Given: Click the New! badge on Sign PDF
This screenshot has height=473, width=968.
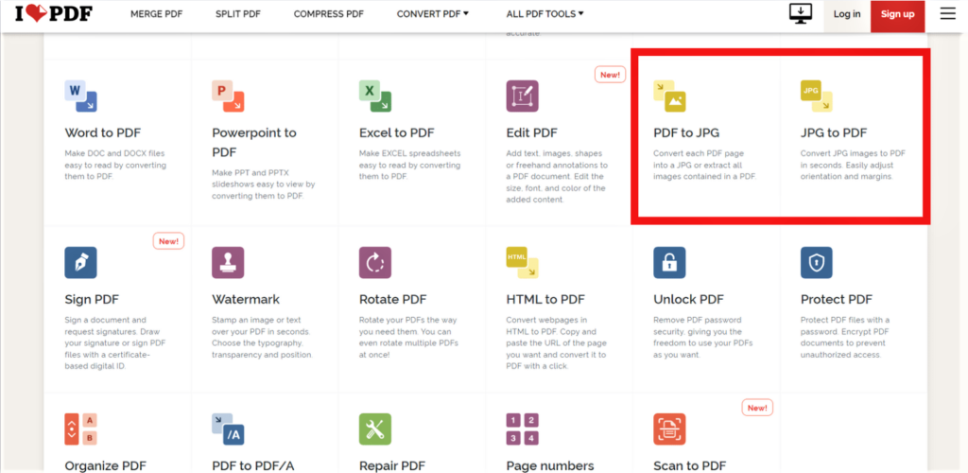Looking at the screenshot, I should (168, 241).
